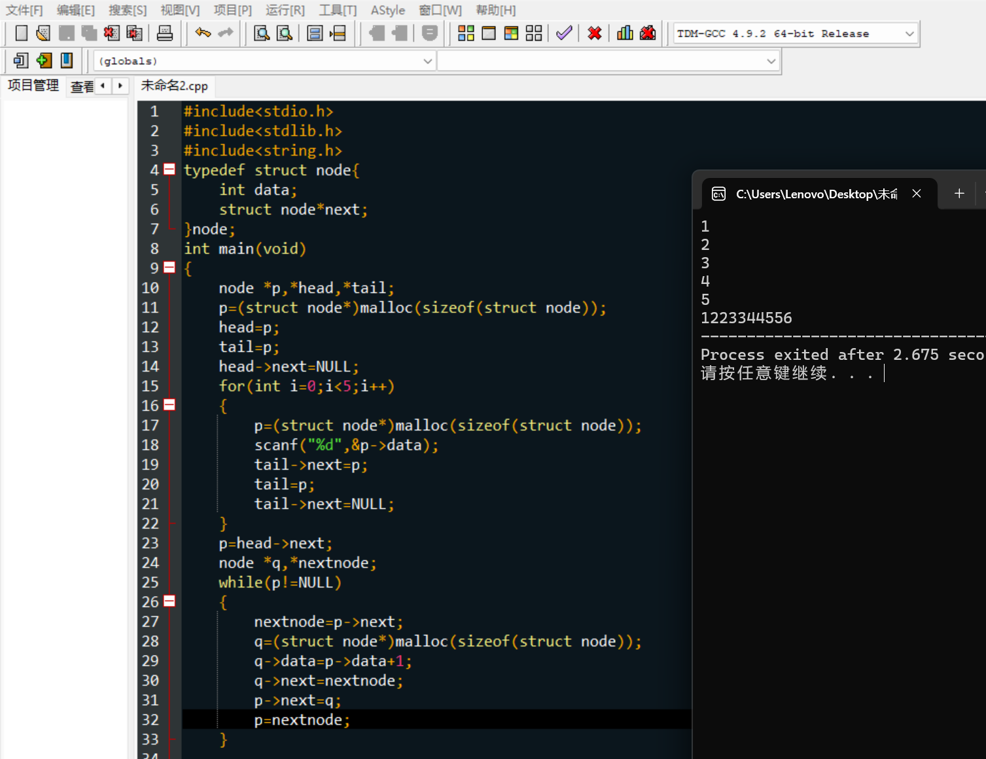Compile the program with four-squares icon
The height and width of the screenshot is (759, 986).
466,33
